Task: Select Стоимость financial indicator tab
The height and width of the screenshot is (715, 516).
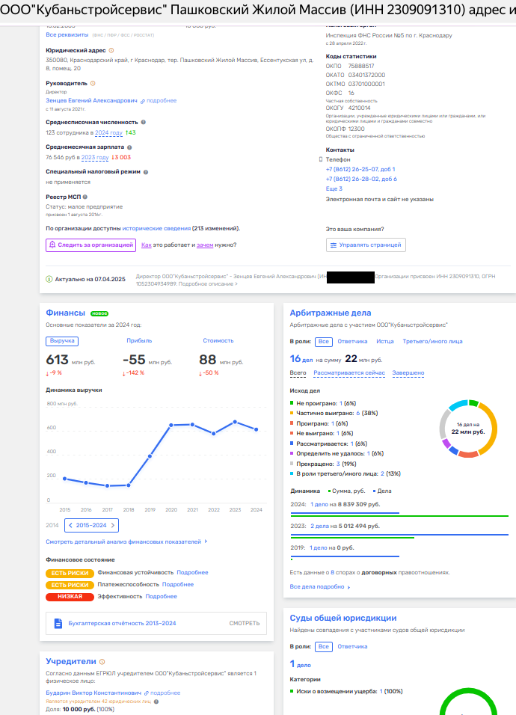Action: 218,340
